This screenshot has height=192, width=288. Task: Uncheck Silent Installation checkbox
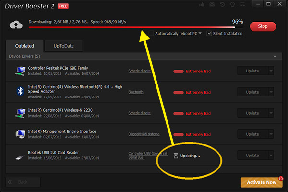pos(209,34)
